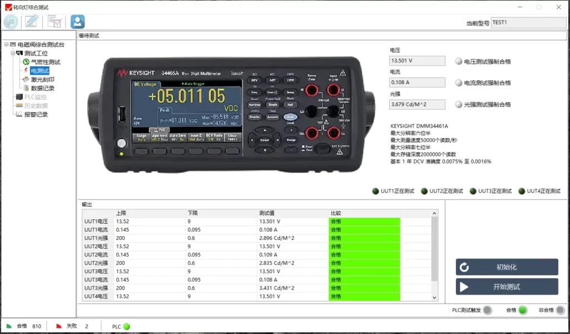Open the user account icon

(77, 22)
